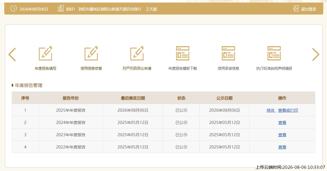Click 修改 for the 2025年年度报告

click(271, 110)
